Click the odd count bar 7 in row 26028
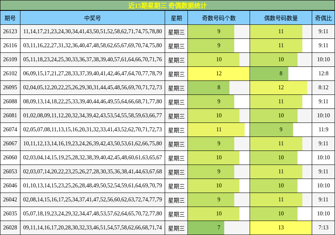Viewport: 335px width, 235px height. click(206, 227)
